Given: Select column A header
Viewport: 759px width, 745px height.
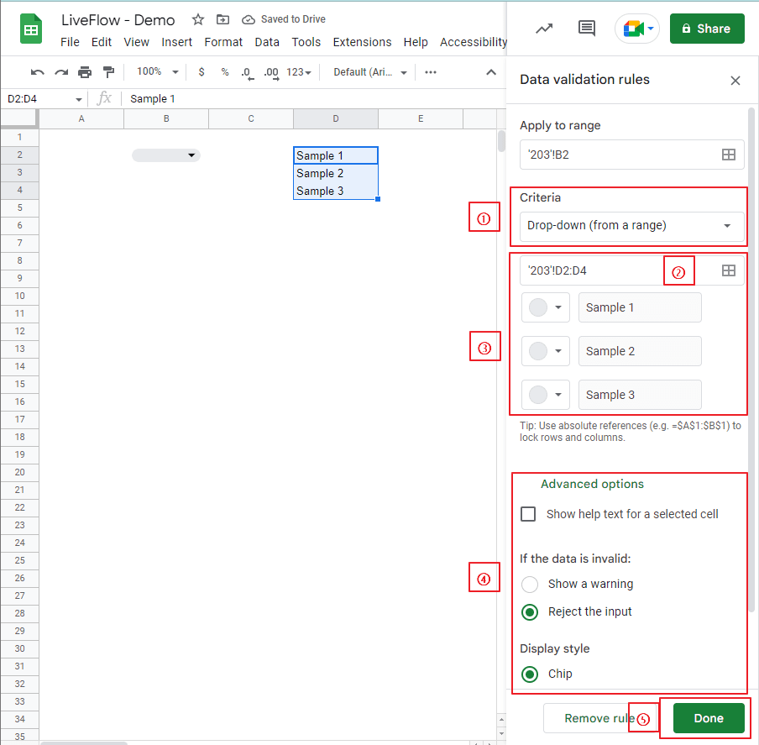Looking at the screenshot, I should point(81,118).
